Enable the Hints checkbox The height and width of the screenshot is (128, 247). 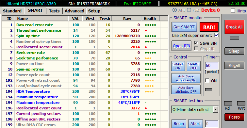click(233, 11)
